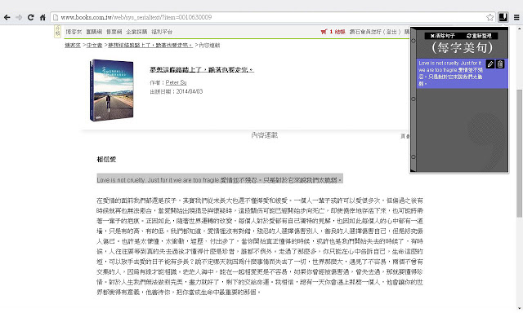Open the author link Peter Su
This screenshot has height=326, width=523.
(177, 82)
